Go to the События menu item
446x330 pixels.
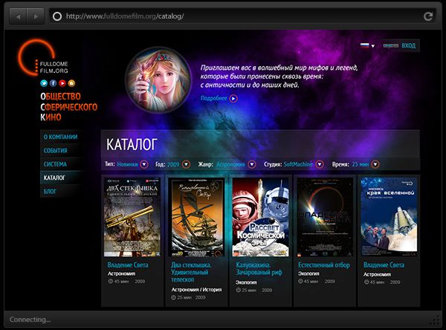pos(56,151)
